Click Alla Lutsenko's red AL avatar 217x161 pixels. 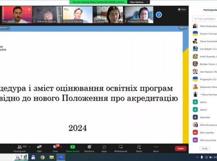pyautogui.click(x=195, y=132)
